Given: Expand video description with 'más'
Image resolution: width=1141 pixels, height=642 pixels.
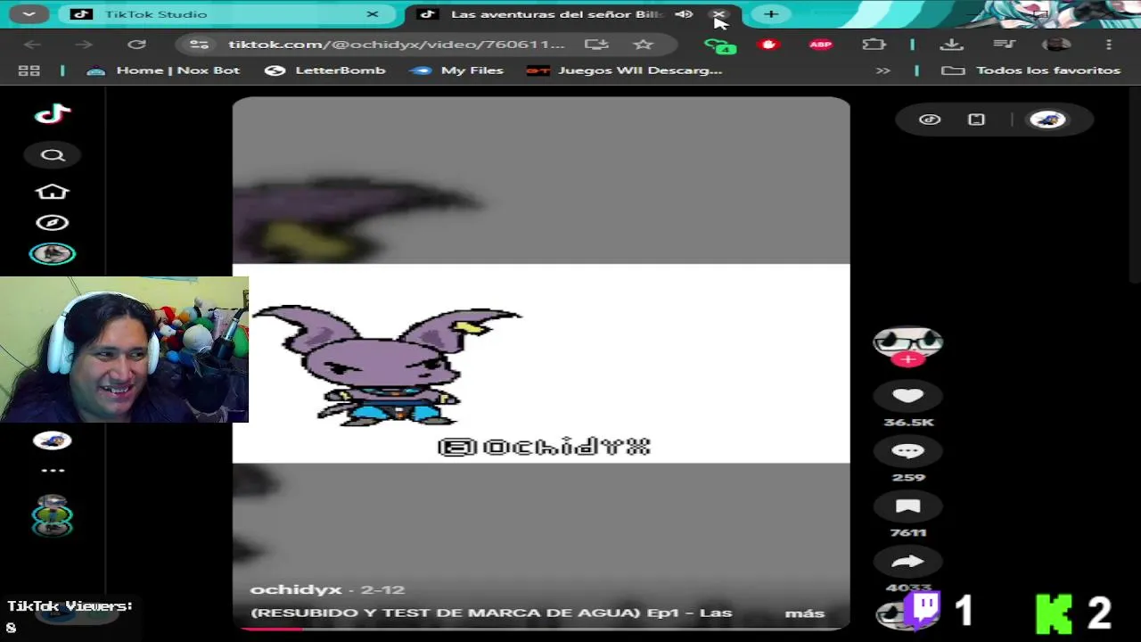Looking at the screenshot, I should (804, 613).
